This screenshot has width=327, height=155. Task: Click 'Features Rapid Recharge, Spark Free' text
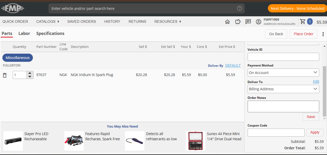(102, 136)
